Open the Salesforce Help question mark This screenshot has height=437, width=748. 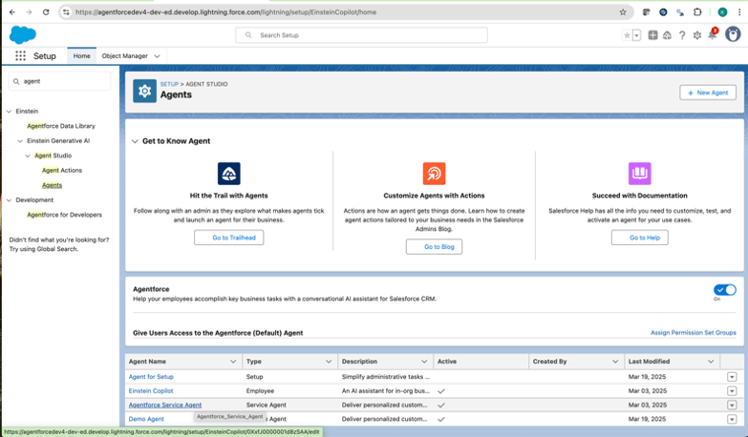(682, 35)
